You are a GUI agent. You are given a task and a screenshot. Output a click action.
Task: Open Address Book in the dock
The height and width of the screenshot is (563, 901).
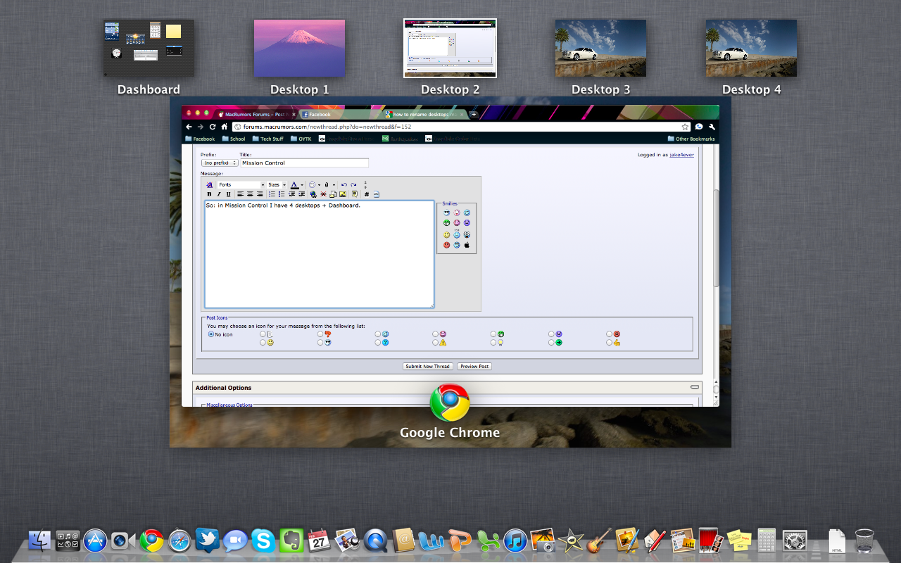(403, 540)
